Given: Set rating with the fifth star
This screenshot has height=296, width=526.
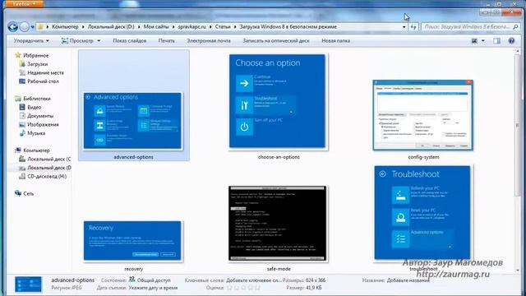Looking at the screenshot, I should (x=257, y=288).
